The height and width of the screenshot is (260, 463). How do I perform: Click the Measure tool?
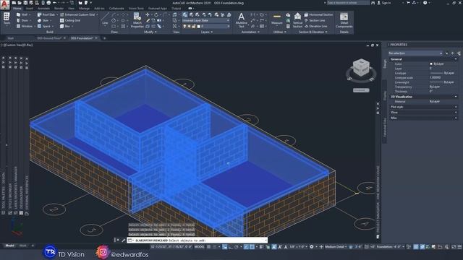coord(276,19)
